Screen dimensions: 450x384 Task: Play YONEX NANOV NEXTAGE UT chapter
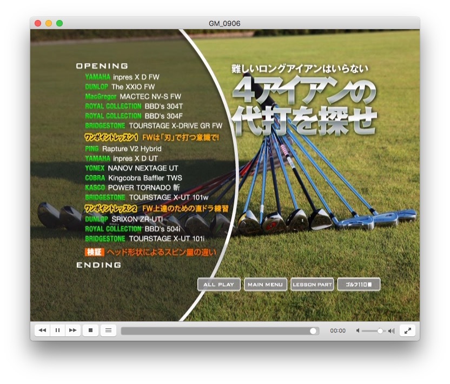(x=131, y=168)
